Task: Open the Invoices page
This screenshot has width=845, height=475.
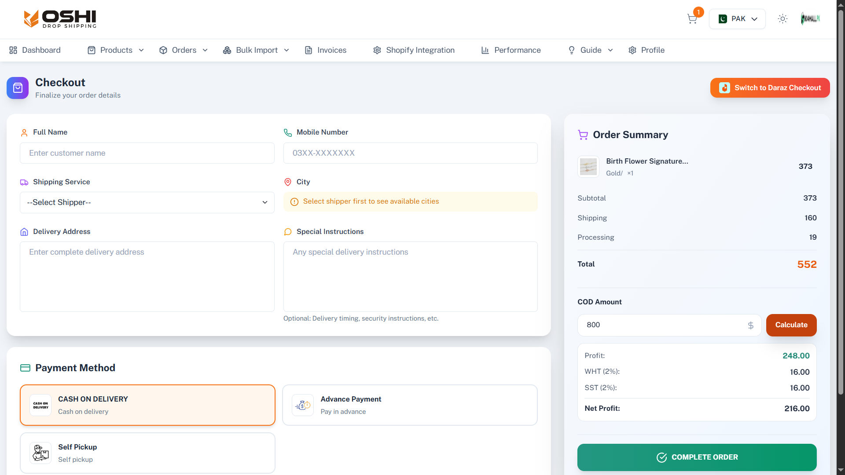Action: pos(326,50)
